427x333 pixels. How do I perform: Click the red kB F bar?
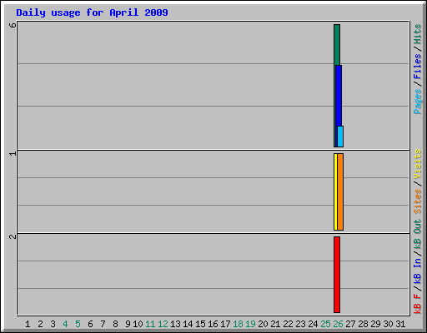[x=337, y=275]
